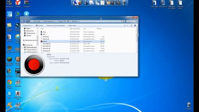Screen dimensions: 199x112
Task: Click Bandicam breadcrumb in address bar
Action: 75,21
